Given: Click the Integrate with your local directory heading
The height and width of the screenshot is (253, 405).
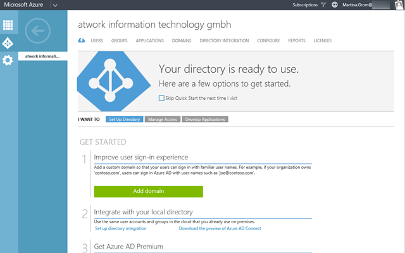Looking at the screenshot, I should 144,212.
